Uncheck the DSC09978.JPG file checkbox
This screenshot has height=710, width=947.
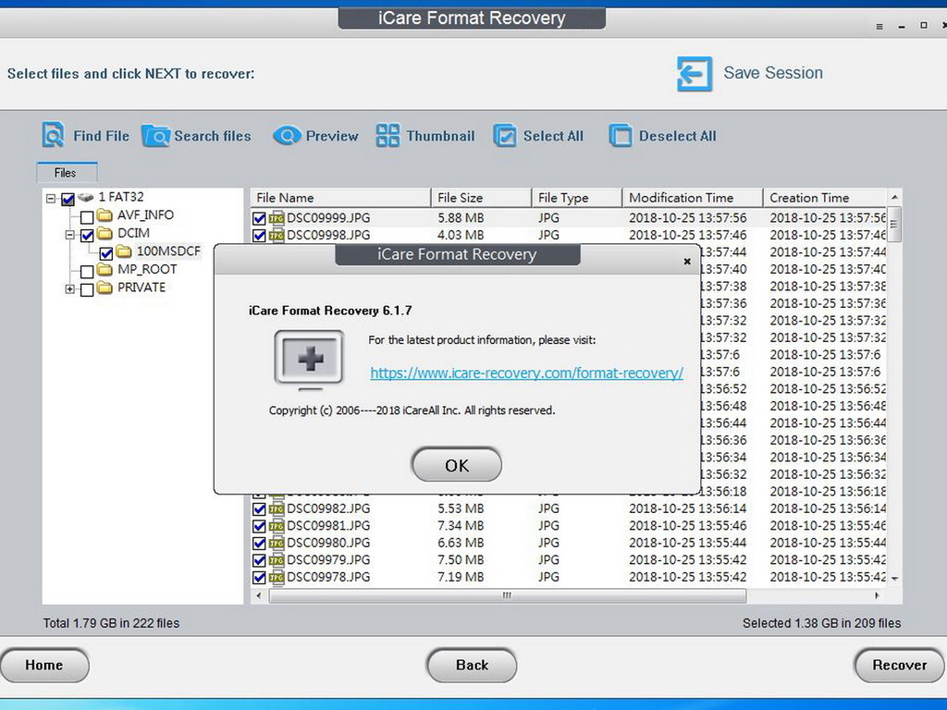point(260,578)
